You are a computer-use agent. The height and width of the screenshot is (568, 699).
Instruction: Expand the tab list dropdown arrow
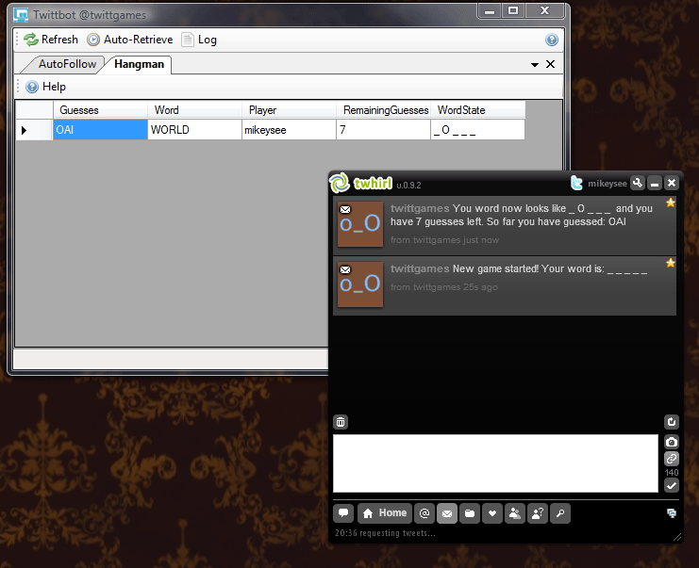[535, 65]
